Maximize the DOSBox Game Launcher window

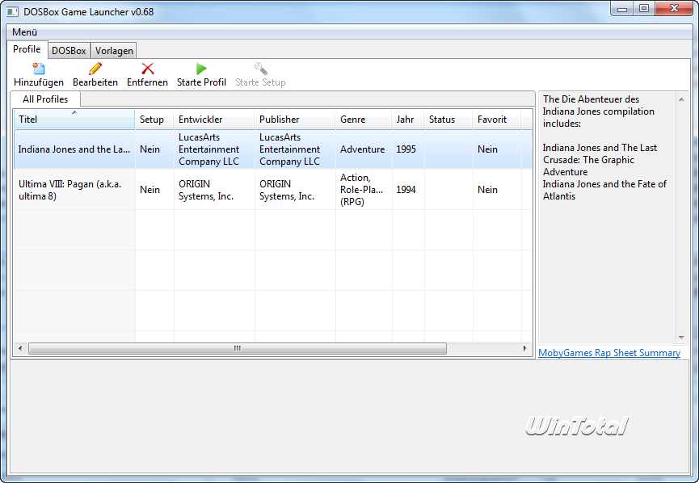click(644, 8)
